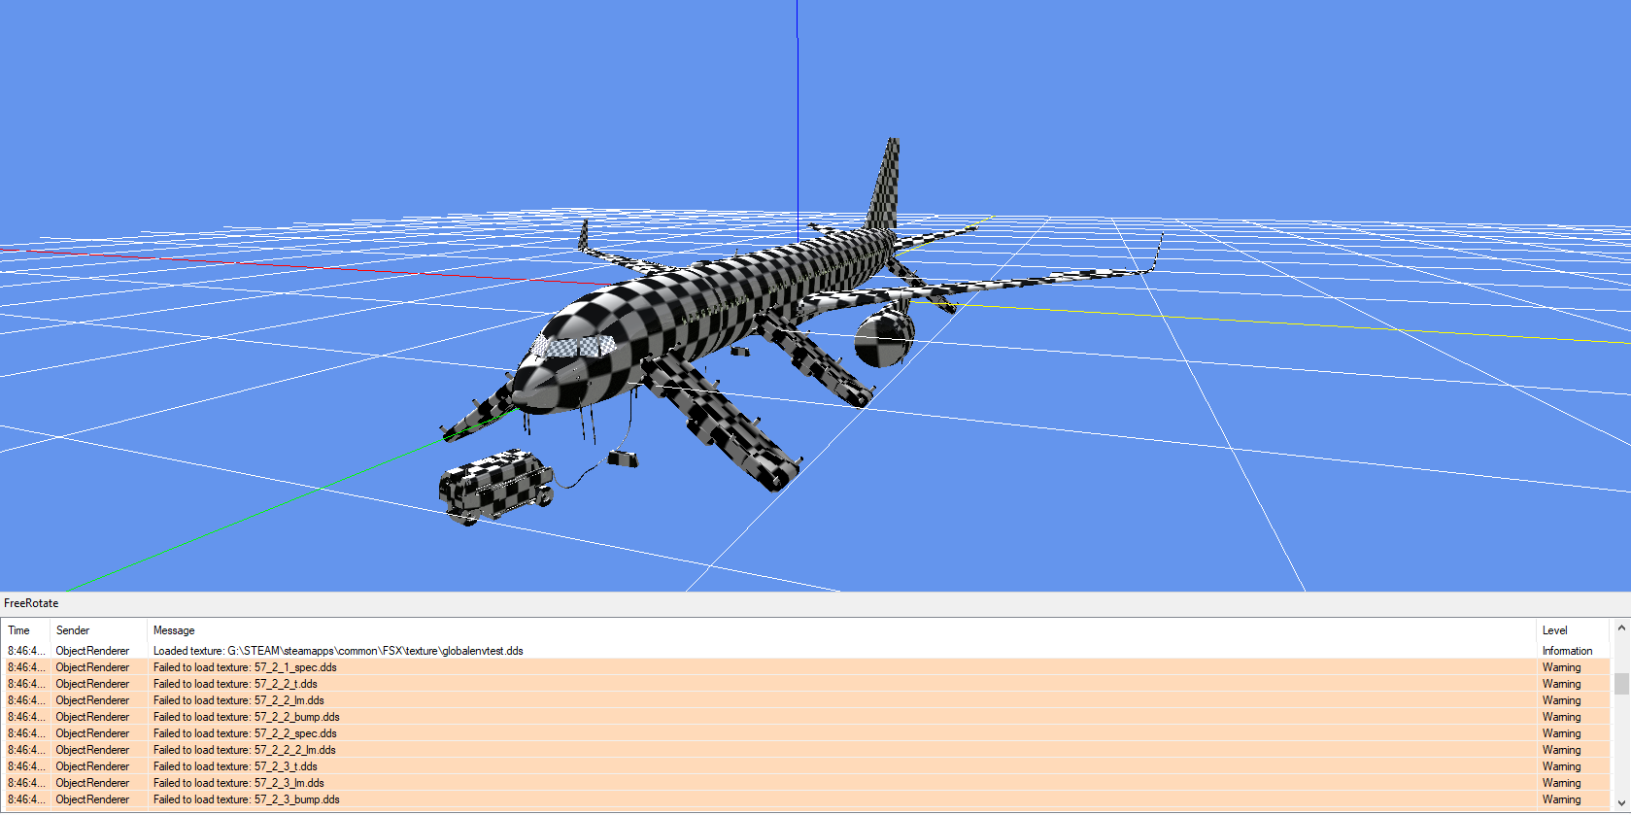The height and width of the screenshot is (815, 1631).
Task: Select the failed 57_2_2_t.dds warning row
Action: (235, 684)
